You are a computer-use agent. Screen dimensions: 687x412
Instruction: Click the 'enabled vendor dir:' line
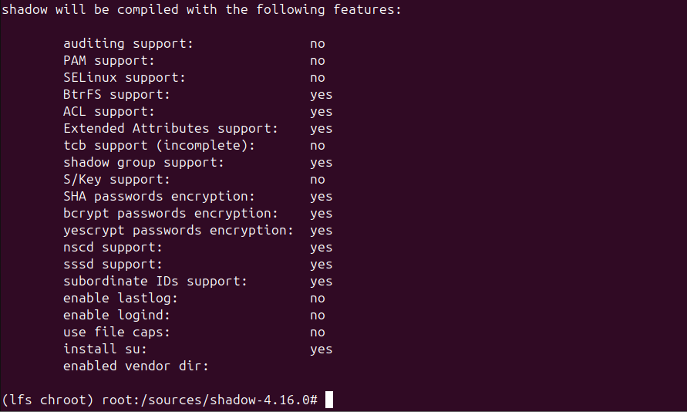tap(136, 366)
